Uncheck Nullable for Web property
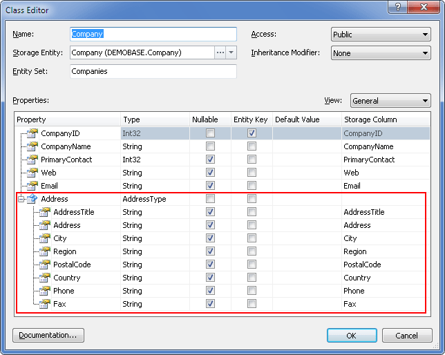Image resolution: width=445 pixels, height=355 pixels. tap(210, 172)
